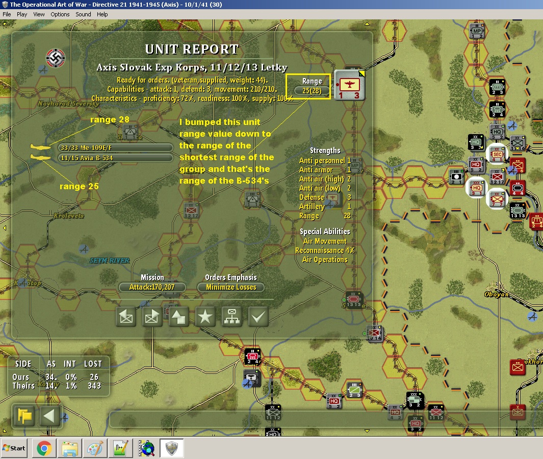Select the 2 3 counter near bottom center
543x459 pixels.
(355, 390)
